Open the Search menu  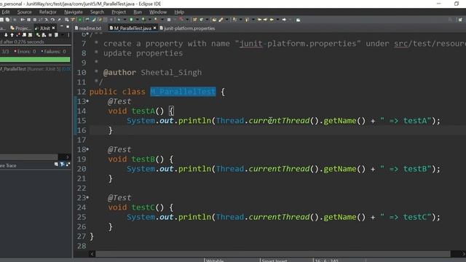pos(97,12)
